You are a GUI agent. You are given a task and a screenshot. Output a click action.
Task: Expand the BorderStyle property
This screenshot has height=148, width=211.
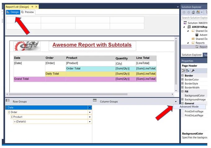coord(182,84)
